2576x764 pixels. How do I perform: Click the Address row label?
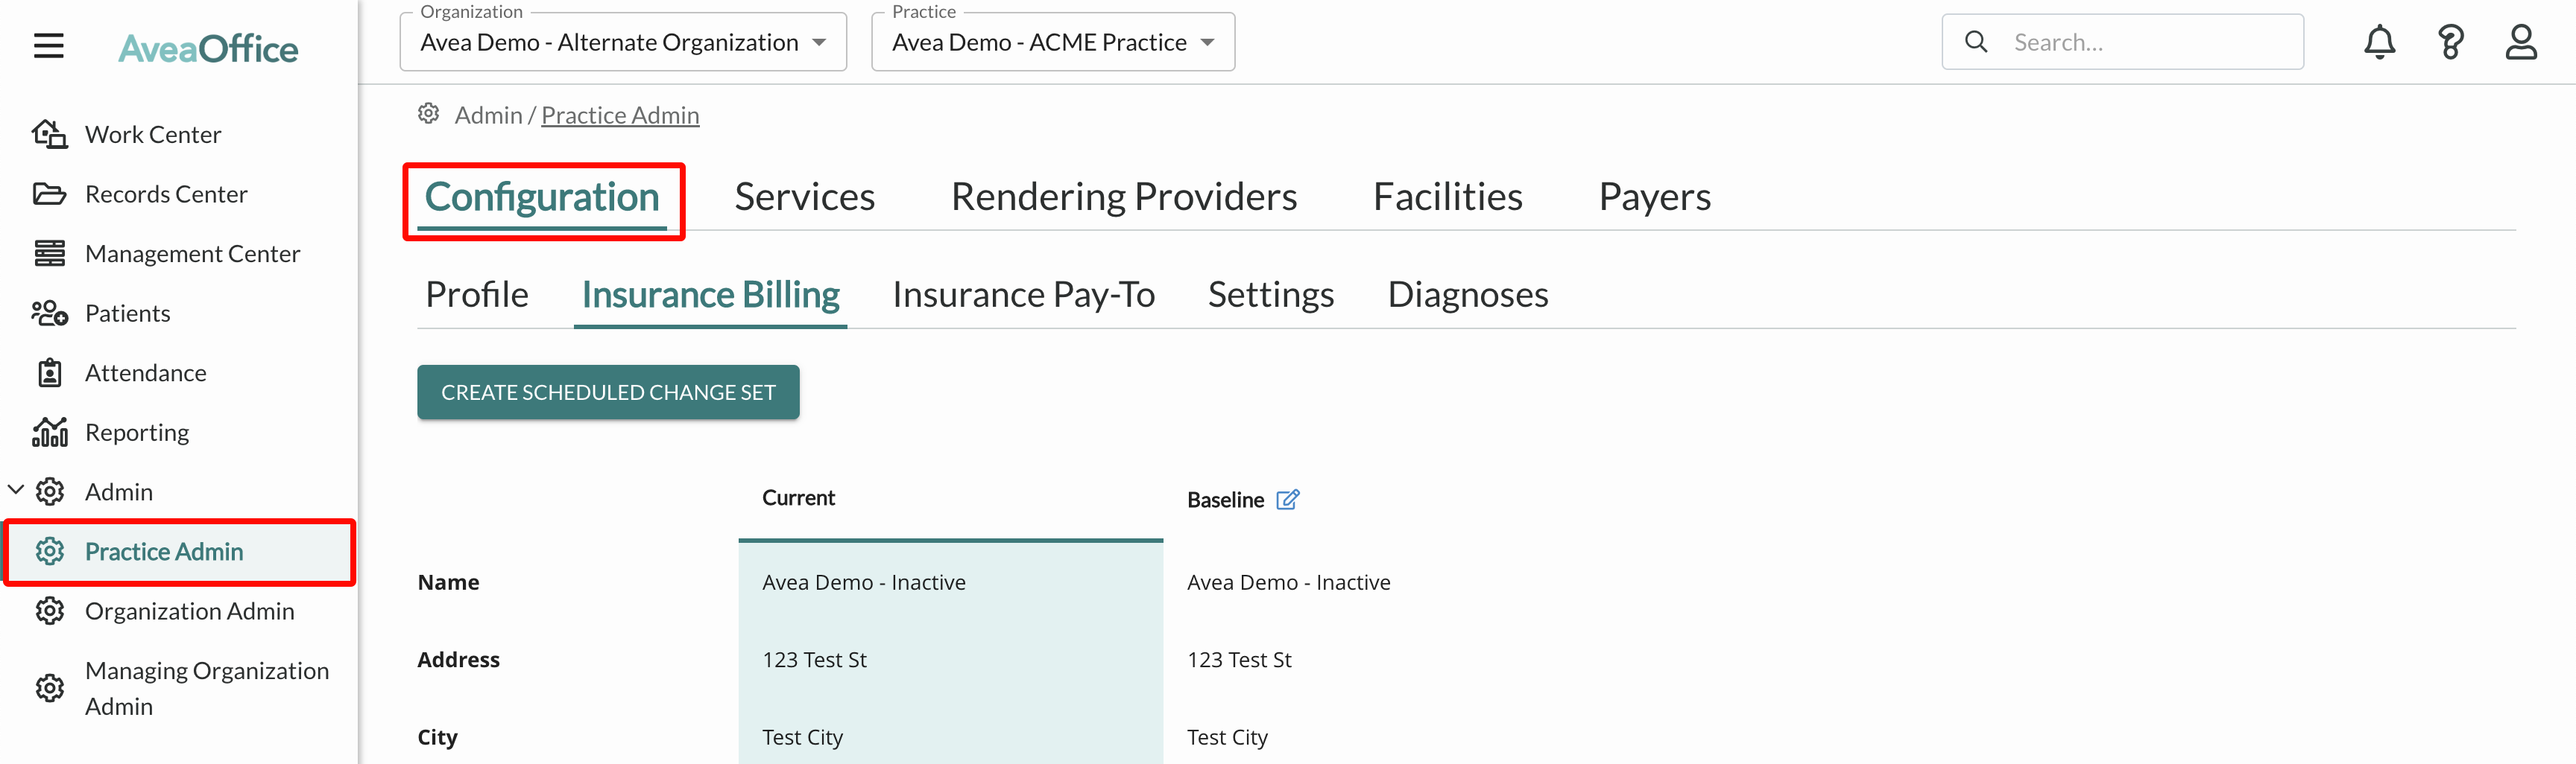[x=458, y=660]
